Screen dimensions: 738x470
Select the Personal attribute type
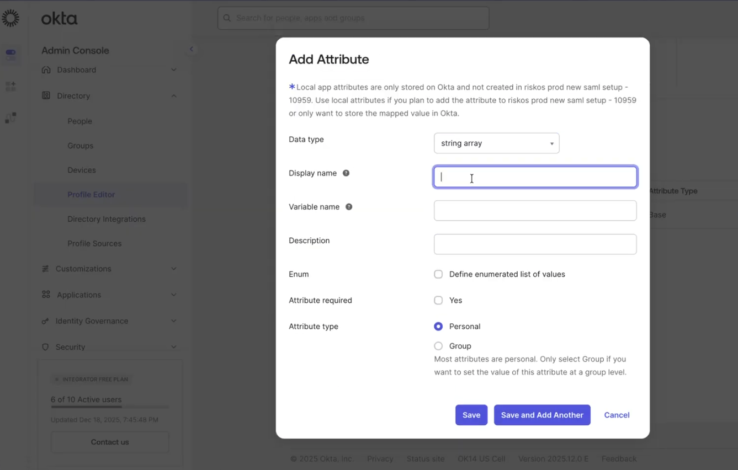click(438, 327)
